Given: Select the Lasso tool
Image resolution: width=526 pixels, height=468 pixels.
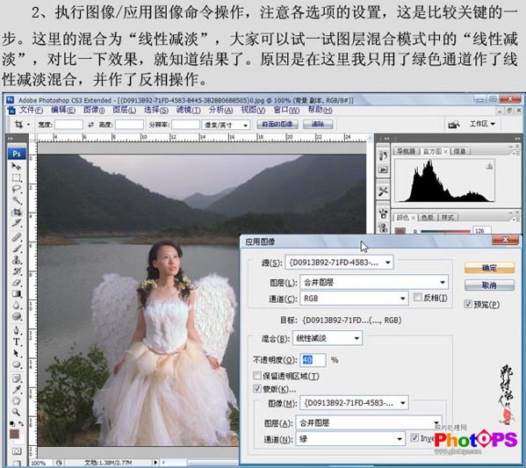Looking at the screenshot, I should (16, 189).
